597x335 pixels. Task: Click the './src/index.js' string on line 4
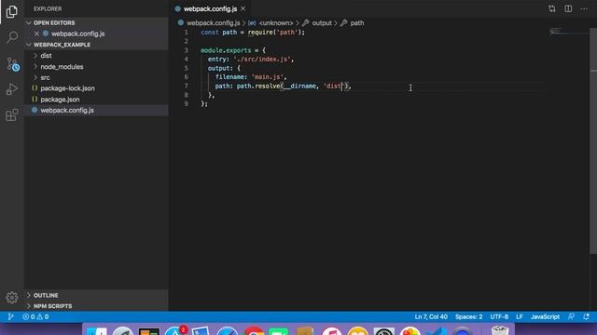(x=262, y=60)
